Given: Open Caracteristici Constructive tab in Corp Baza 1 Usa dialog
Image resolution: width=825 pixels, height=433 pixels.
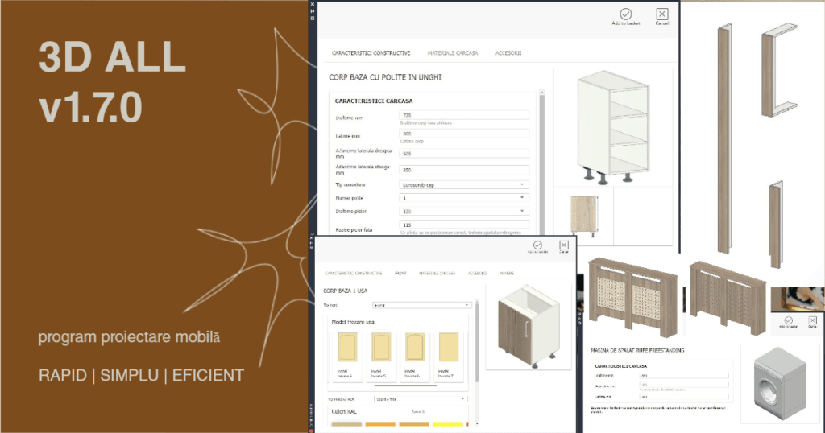Looking at the screenshot, I should click(354, 274).
